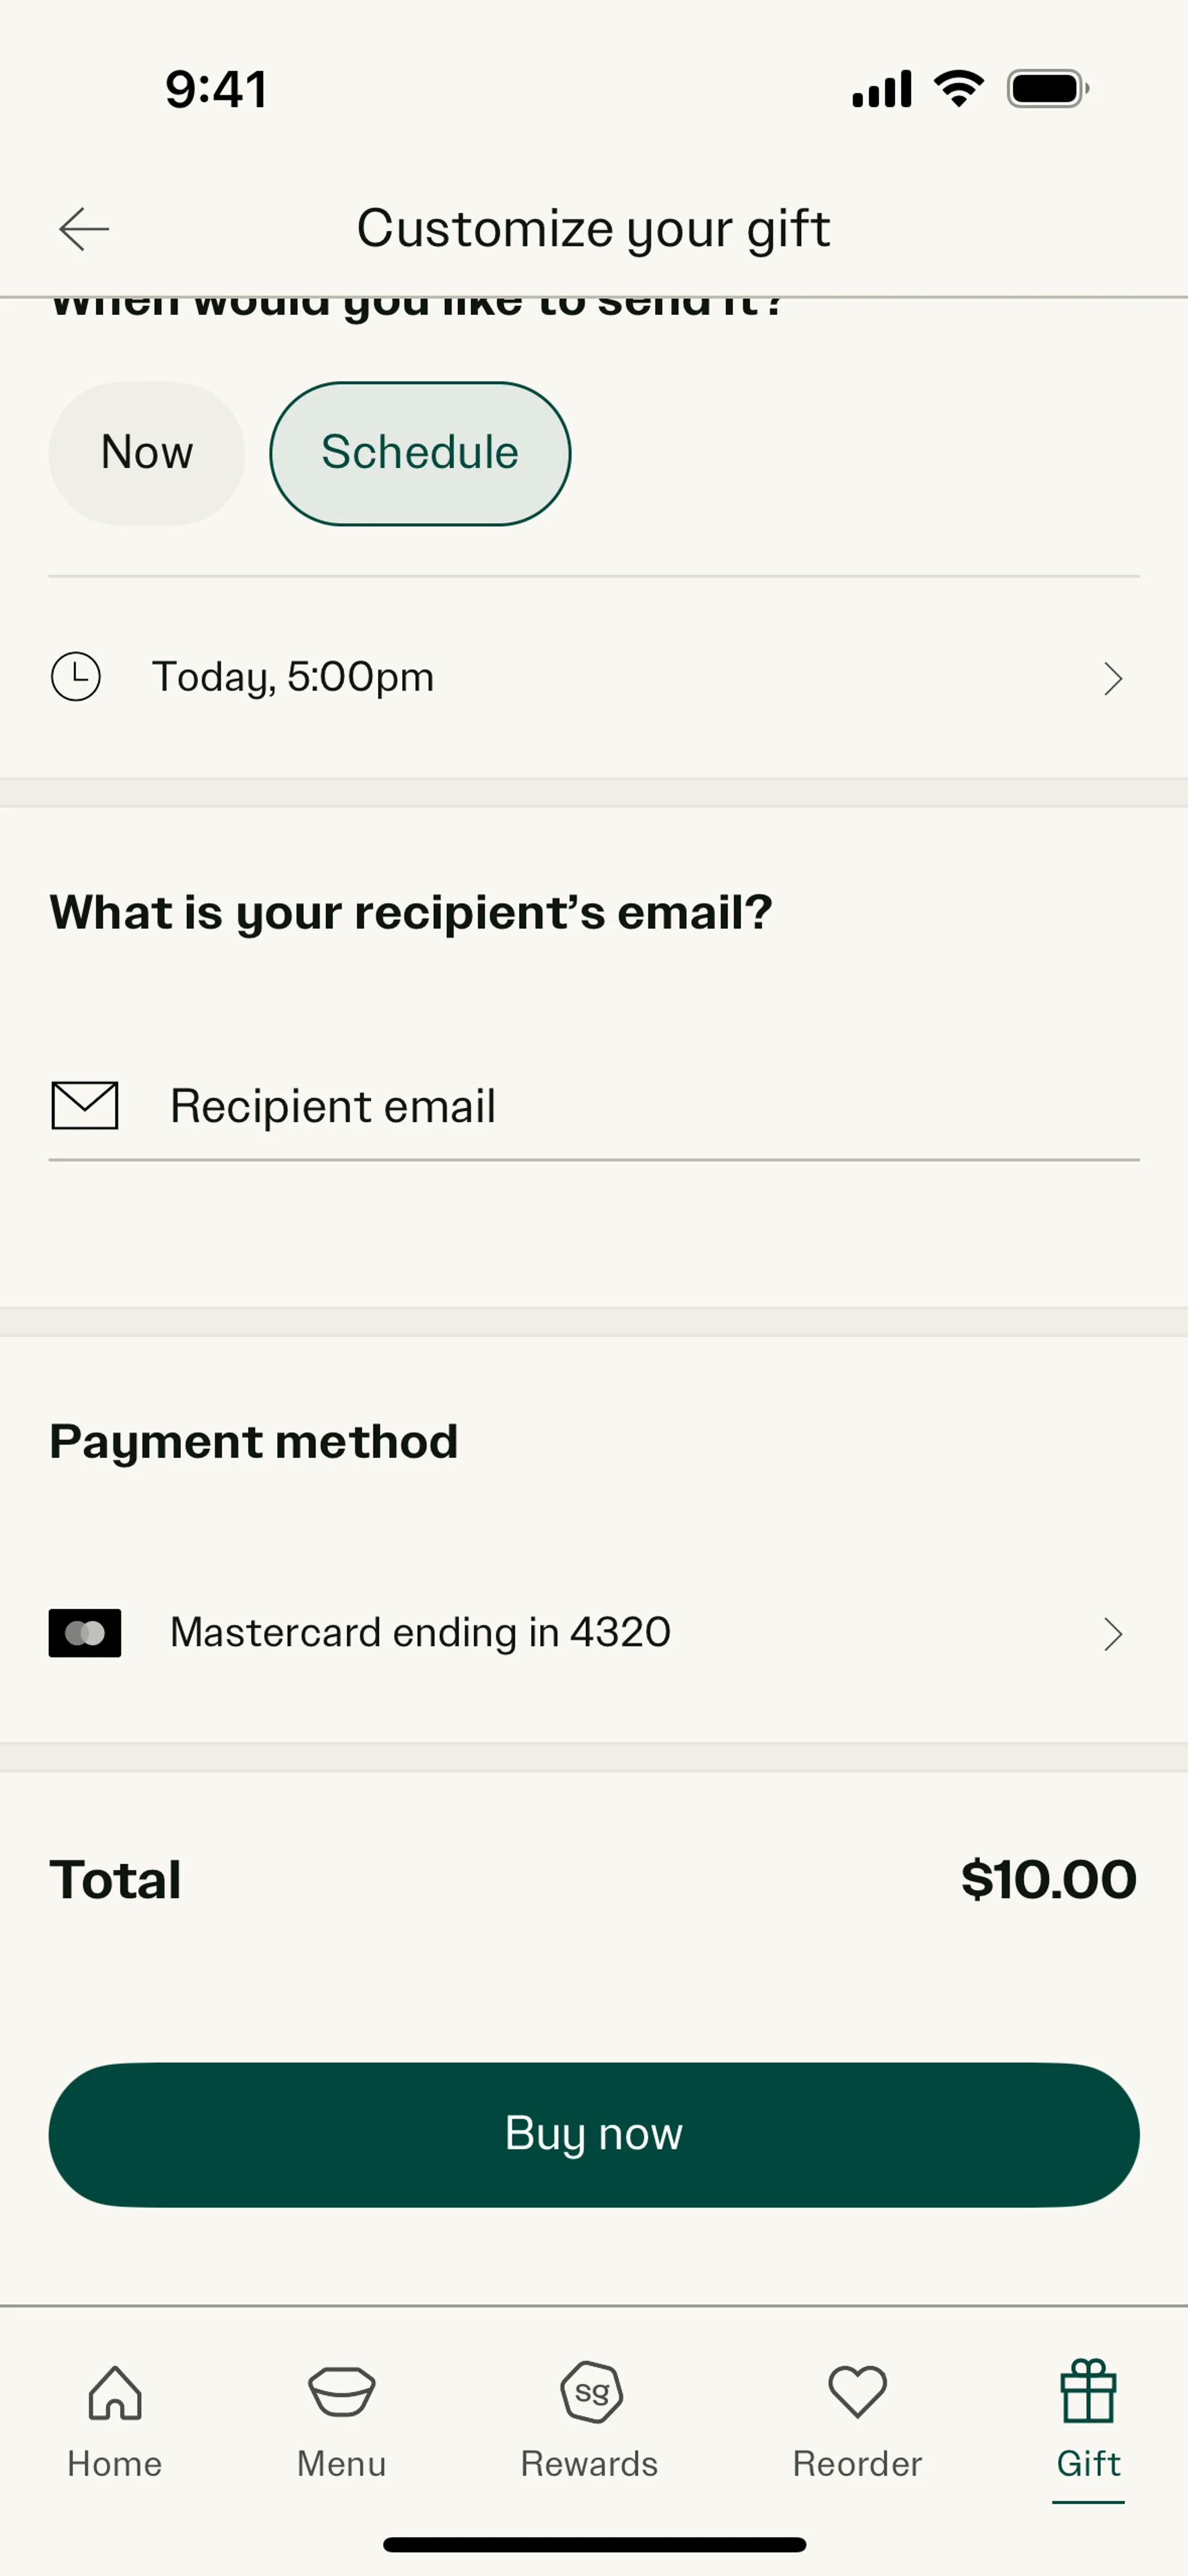Go to the Gift tab label

(1088, 2464)
